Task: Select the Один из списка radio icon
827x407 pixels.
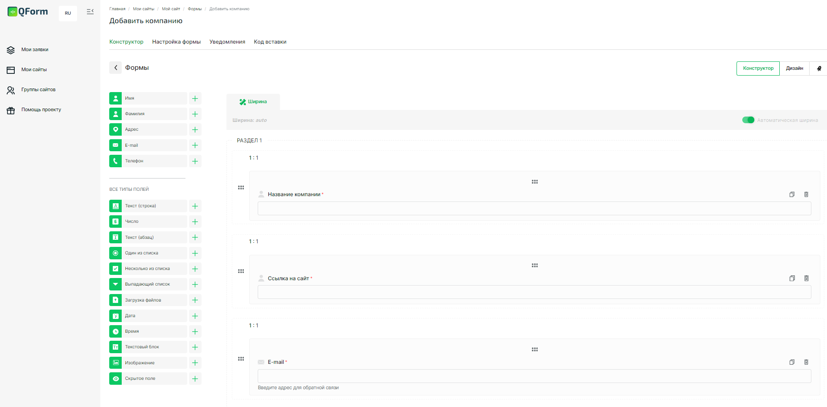Action: (x=115, y=253)
